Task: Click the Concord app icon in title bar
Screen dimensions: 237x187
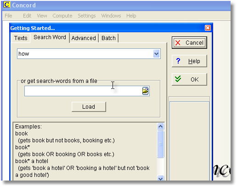Action: pyautogui.click(x=6, y=5)
